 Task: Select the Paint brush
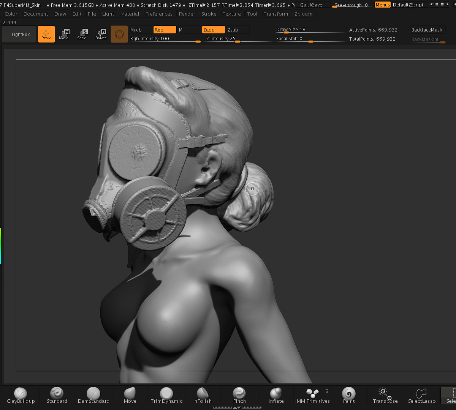point(349,396)
